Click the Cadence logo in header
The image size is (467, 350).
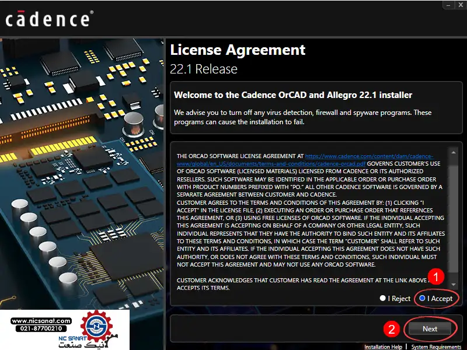click(48, 19)
